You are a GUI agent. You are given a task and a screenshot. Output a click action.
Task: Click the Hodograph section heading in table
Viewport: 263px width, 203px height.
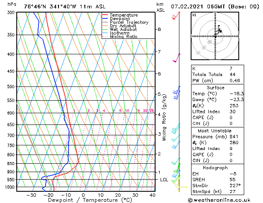(215, 167)
